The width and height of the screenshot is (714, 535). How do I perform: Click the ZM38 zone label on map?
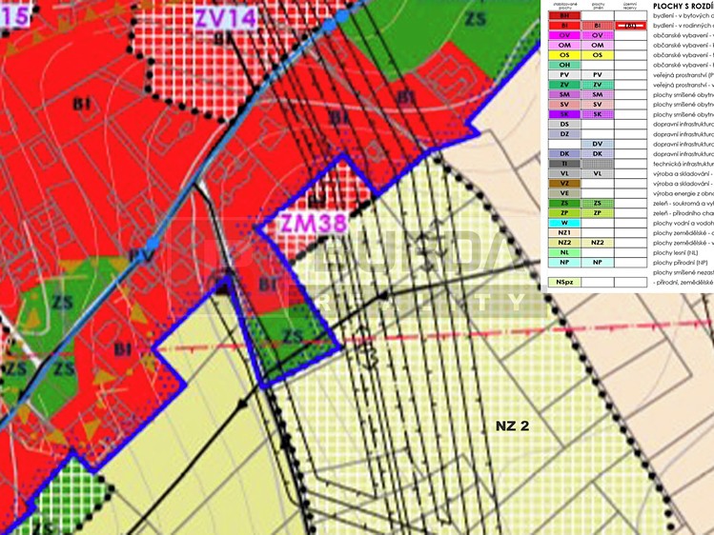313,223
